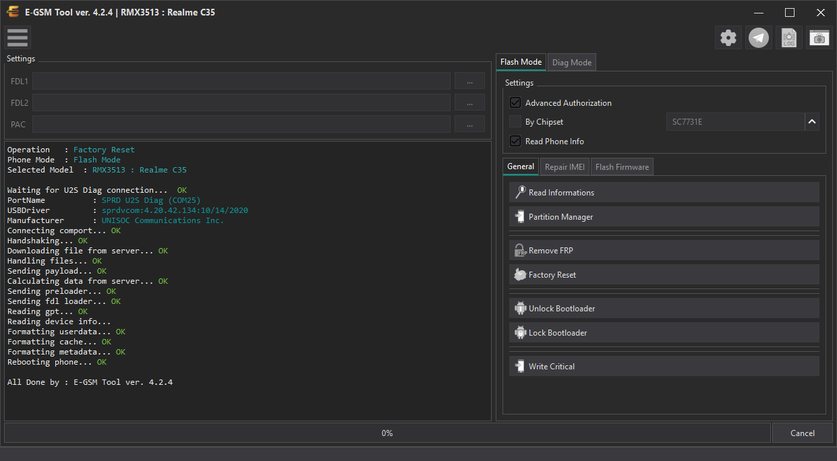This screenshot has width=837, height=461.
Task: Open the Repair IMEI tab
Action: [565, 167]
